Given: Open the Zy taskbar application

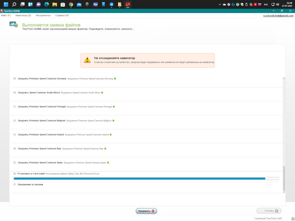Looking at the screenshot, I should [95, 4].
